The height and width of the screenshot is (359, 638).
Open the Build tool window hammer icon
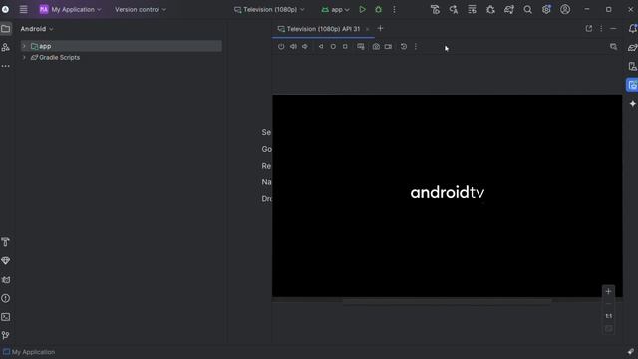coord(6,242)
